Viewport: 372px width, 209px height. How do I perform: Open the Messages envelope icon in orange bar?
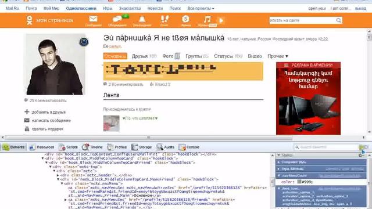93,19
